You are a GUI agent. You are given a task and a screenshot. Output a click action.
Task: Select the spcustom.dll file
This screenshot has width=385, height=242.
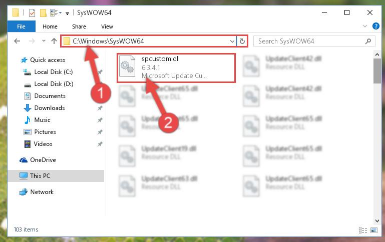[176, 67]
